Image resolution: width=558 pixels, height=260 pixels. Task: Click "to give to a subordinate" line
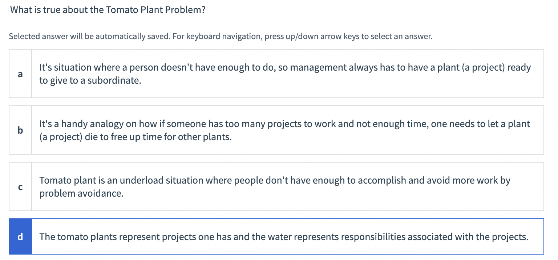90,80
